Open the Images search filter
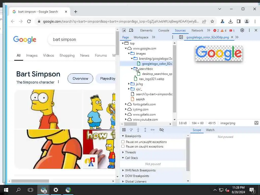This screenshot has height=195, width=260. [32, 55]
